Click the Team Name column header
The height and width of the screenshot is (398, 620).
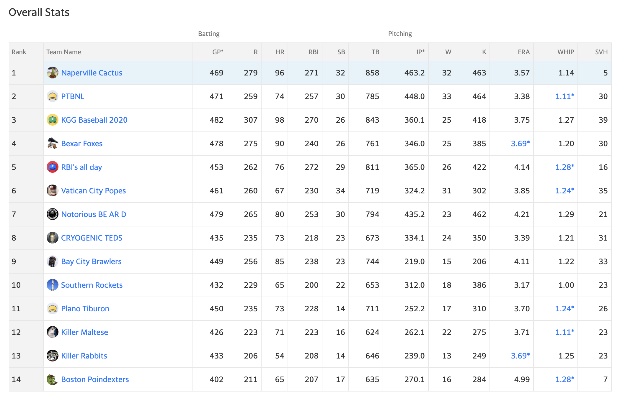click(63, 52)
